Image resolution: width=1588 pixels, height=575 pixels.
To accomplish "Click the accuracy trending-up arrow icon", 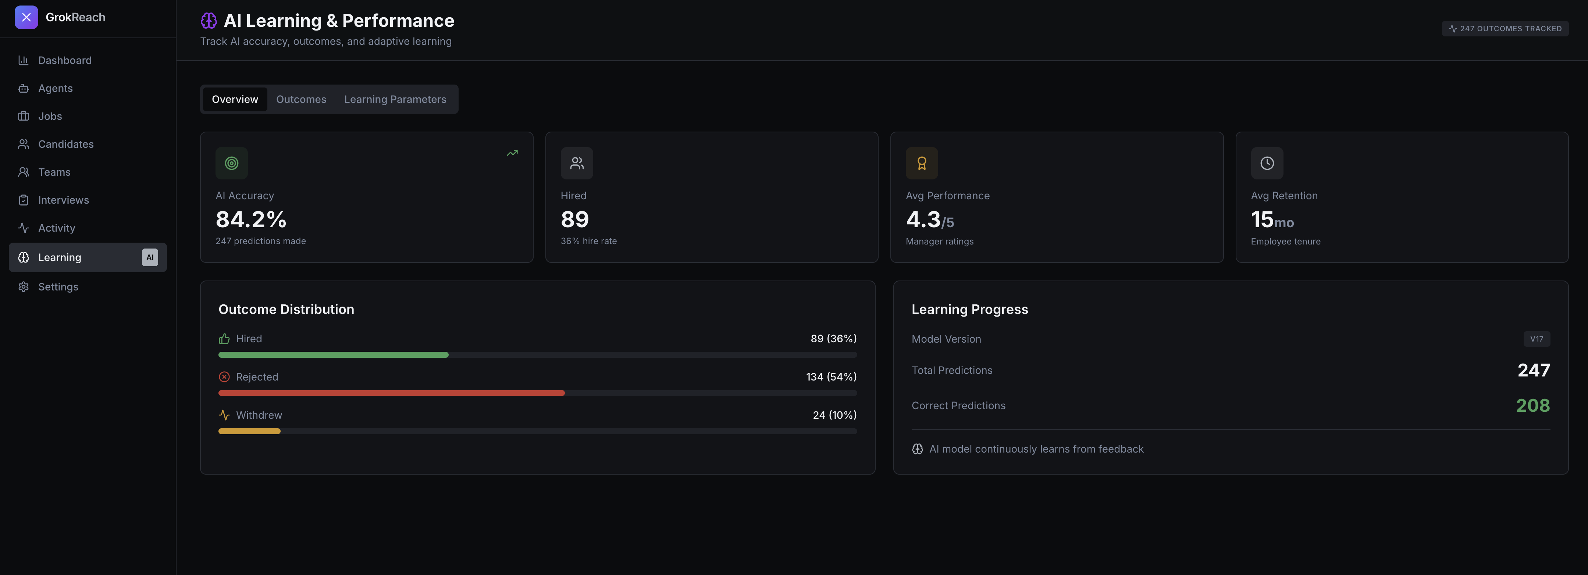I will (x=512, y=153).
